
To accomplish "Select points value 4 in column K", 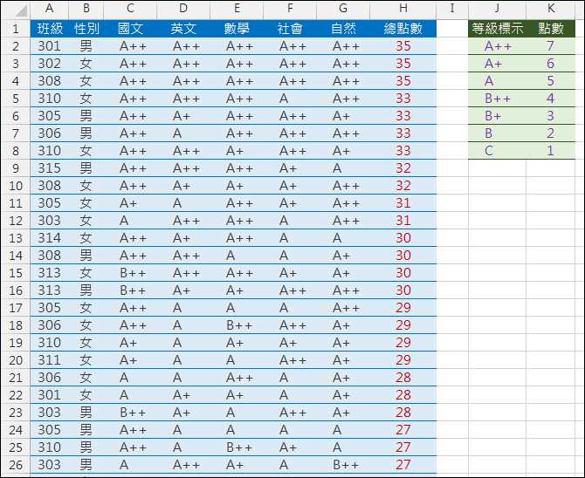I will click(x=551, y=99).
